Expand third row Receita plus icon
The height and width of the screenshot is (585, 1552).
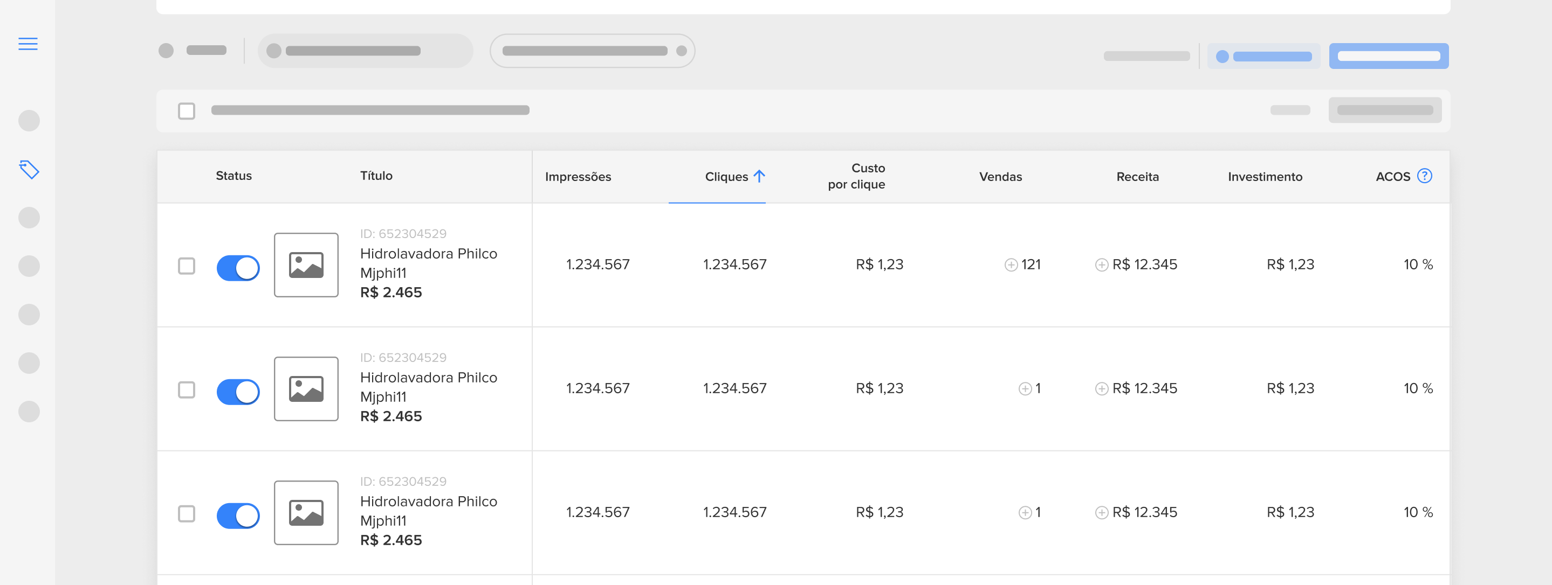pos(1101,513)
